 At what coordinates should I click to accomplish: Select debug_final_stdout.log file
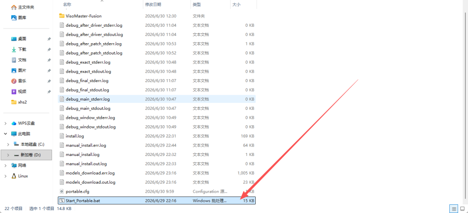[157, 90]
